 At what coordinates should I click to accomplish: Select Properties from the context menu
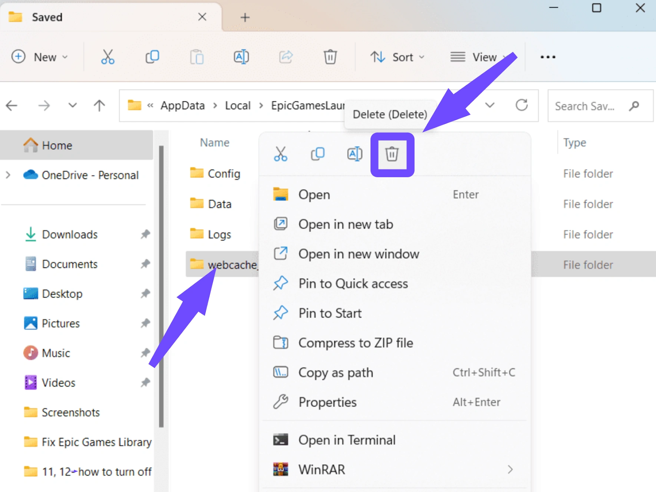click(327, 402)
